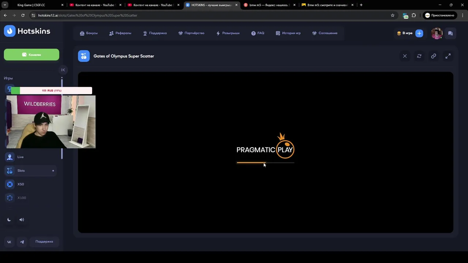468x263 pixels.
Task: Close the Gates of Olympus game
Action: tap(405, 56)
